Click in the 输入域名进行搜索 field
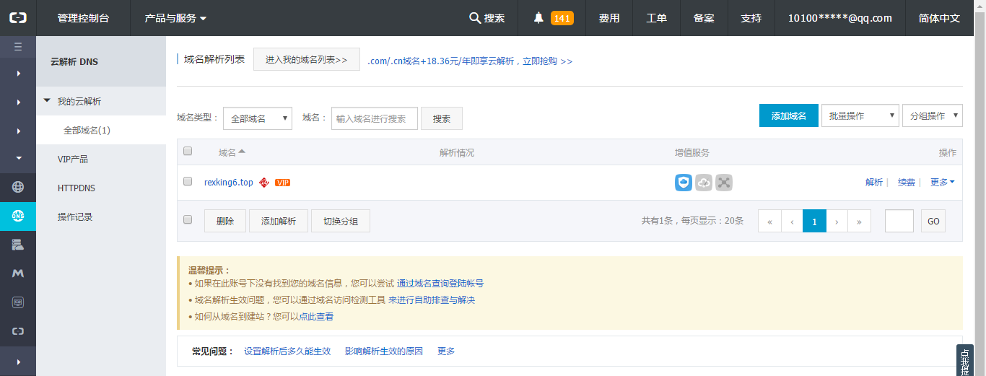The height and width of the screenshot is (376, 986). pyautogui.click(x=375, y=118)
